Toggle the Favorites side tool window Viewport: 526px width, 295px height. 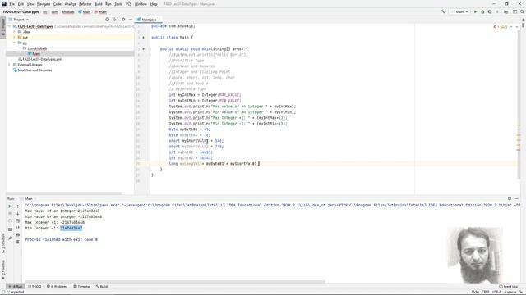pos(3,270)
